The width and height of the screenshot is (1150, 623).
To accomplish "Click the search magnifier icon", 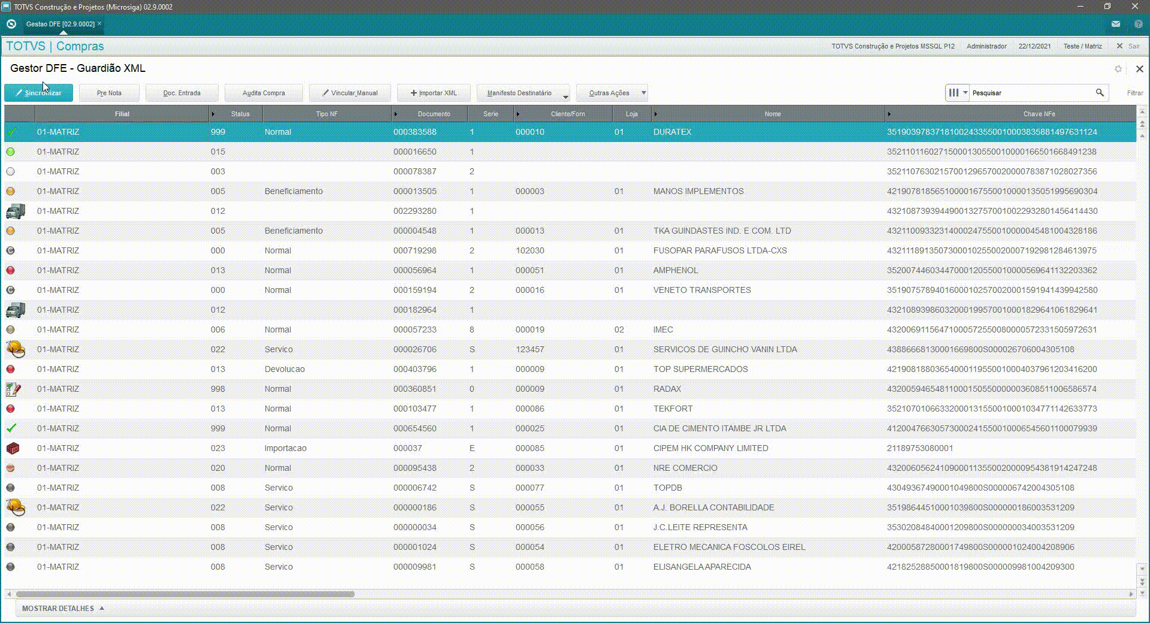I will pos(1100,93).
